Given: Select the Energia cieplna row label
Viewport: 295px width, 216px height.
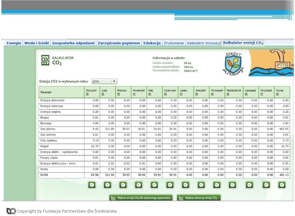Looking at the screenshot, I should 50,112.
